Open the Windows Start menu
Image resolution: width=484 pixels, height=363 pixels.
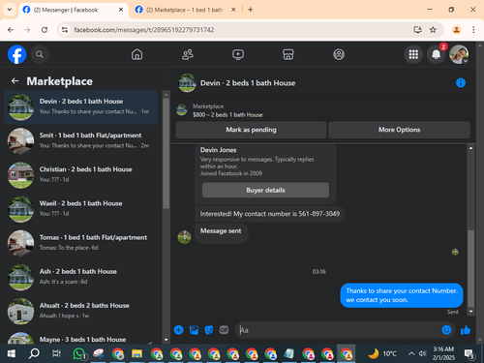(12, 353)
